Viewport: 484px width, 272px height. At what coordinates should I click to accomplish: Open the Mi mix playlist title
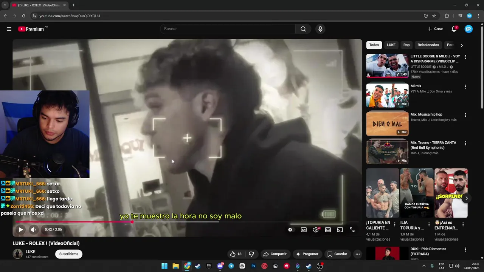click(x=416, y=86)
